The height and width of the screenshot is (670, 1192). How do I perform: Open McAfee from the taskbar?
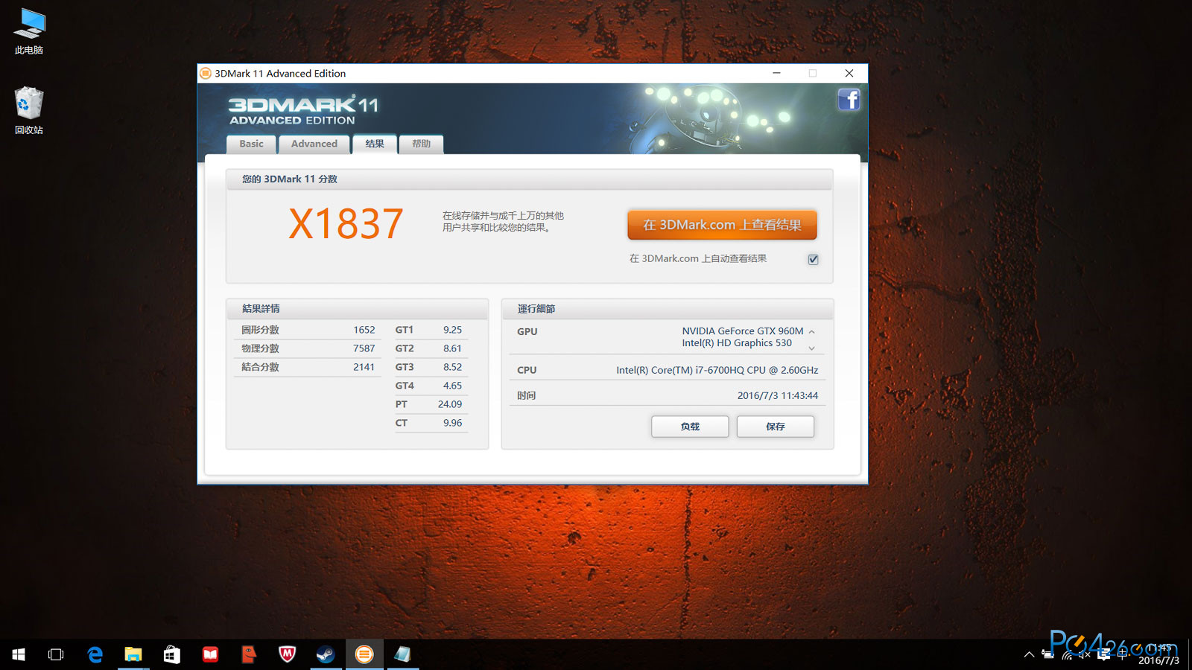(x=288, y=654)
